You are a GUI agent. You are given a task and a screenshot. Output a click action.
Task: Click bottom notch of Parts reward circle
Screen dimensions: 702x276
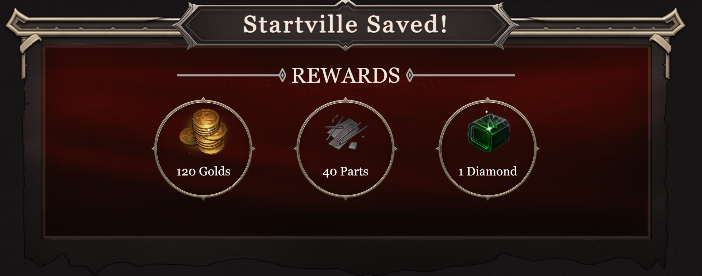click(346, 198)
